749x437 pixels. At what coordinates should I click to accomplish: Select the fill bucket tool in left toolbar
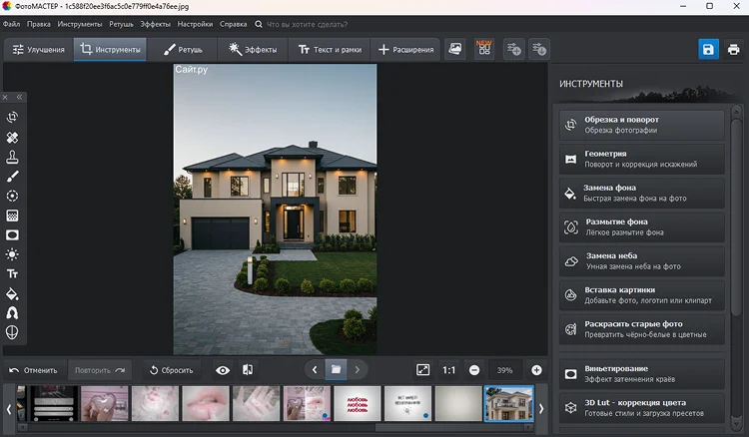coord(12,294)
